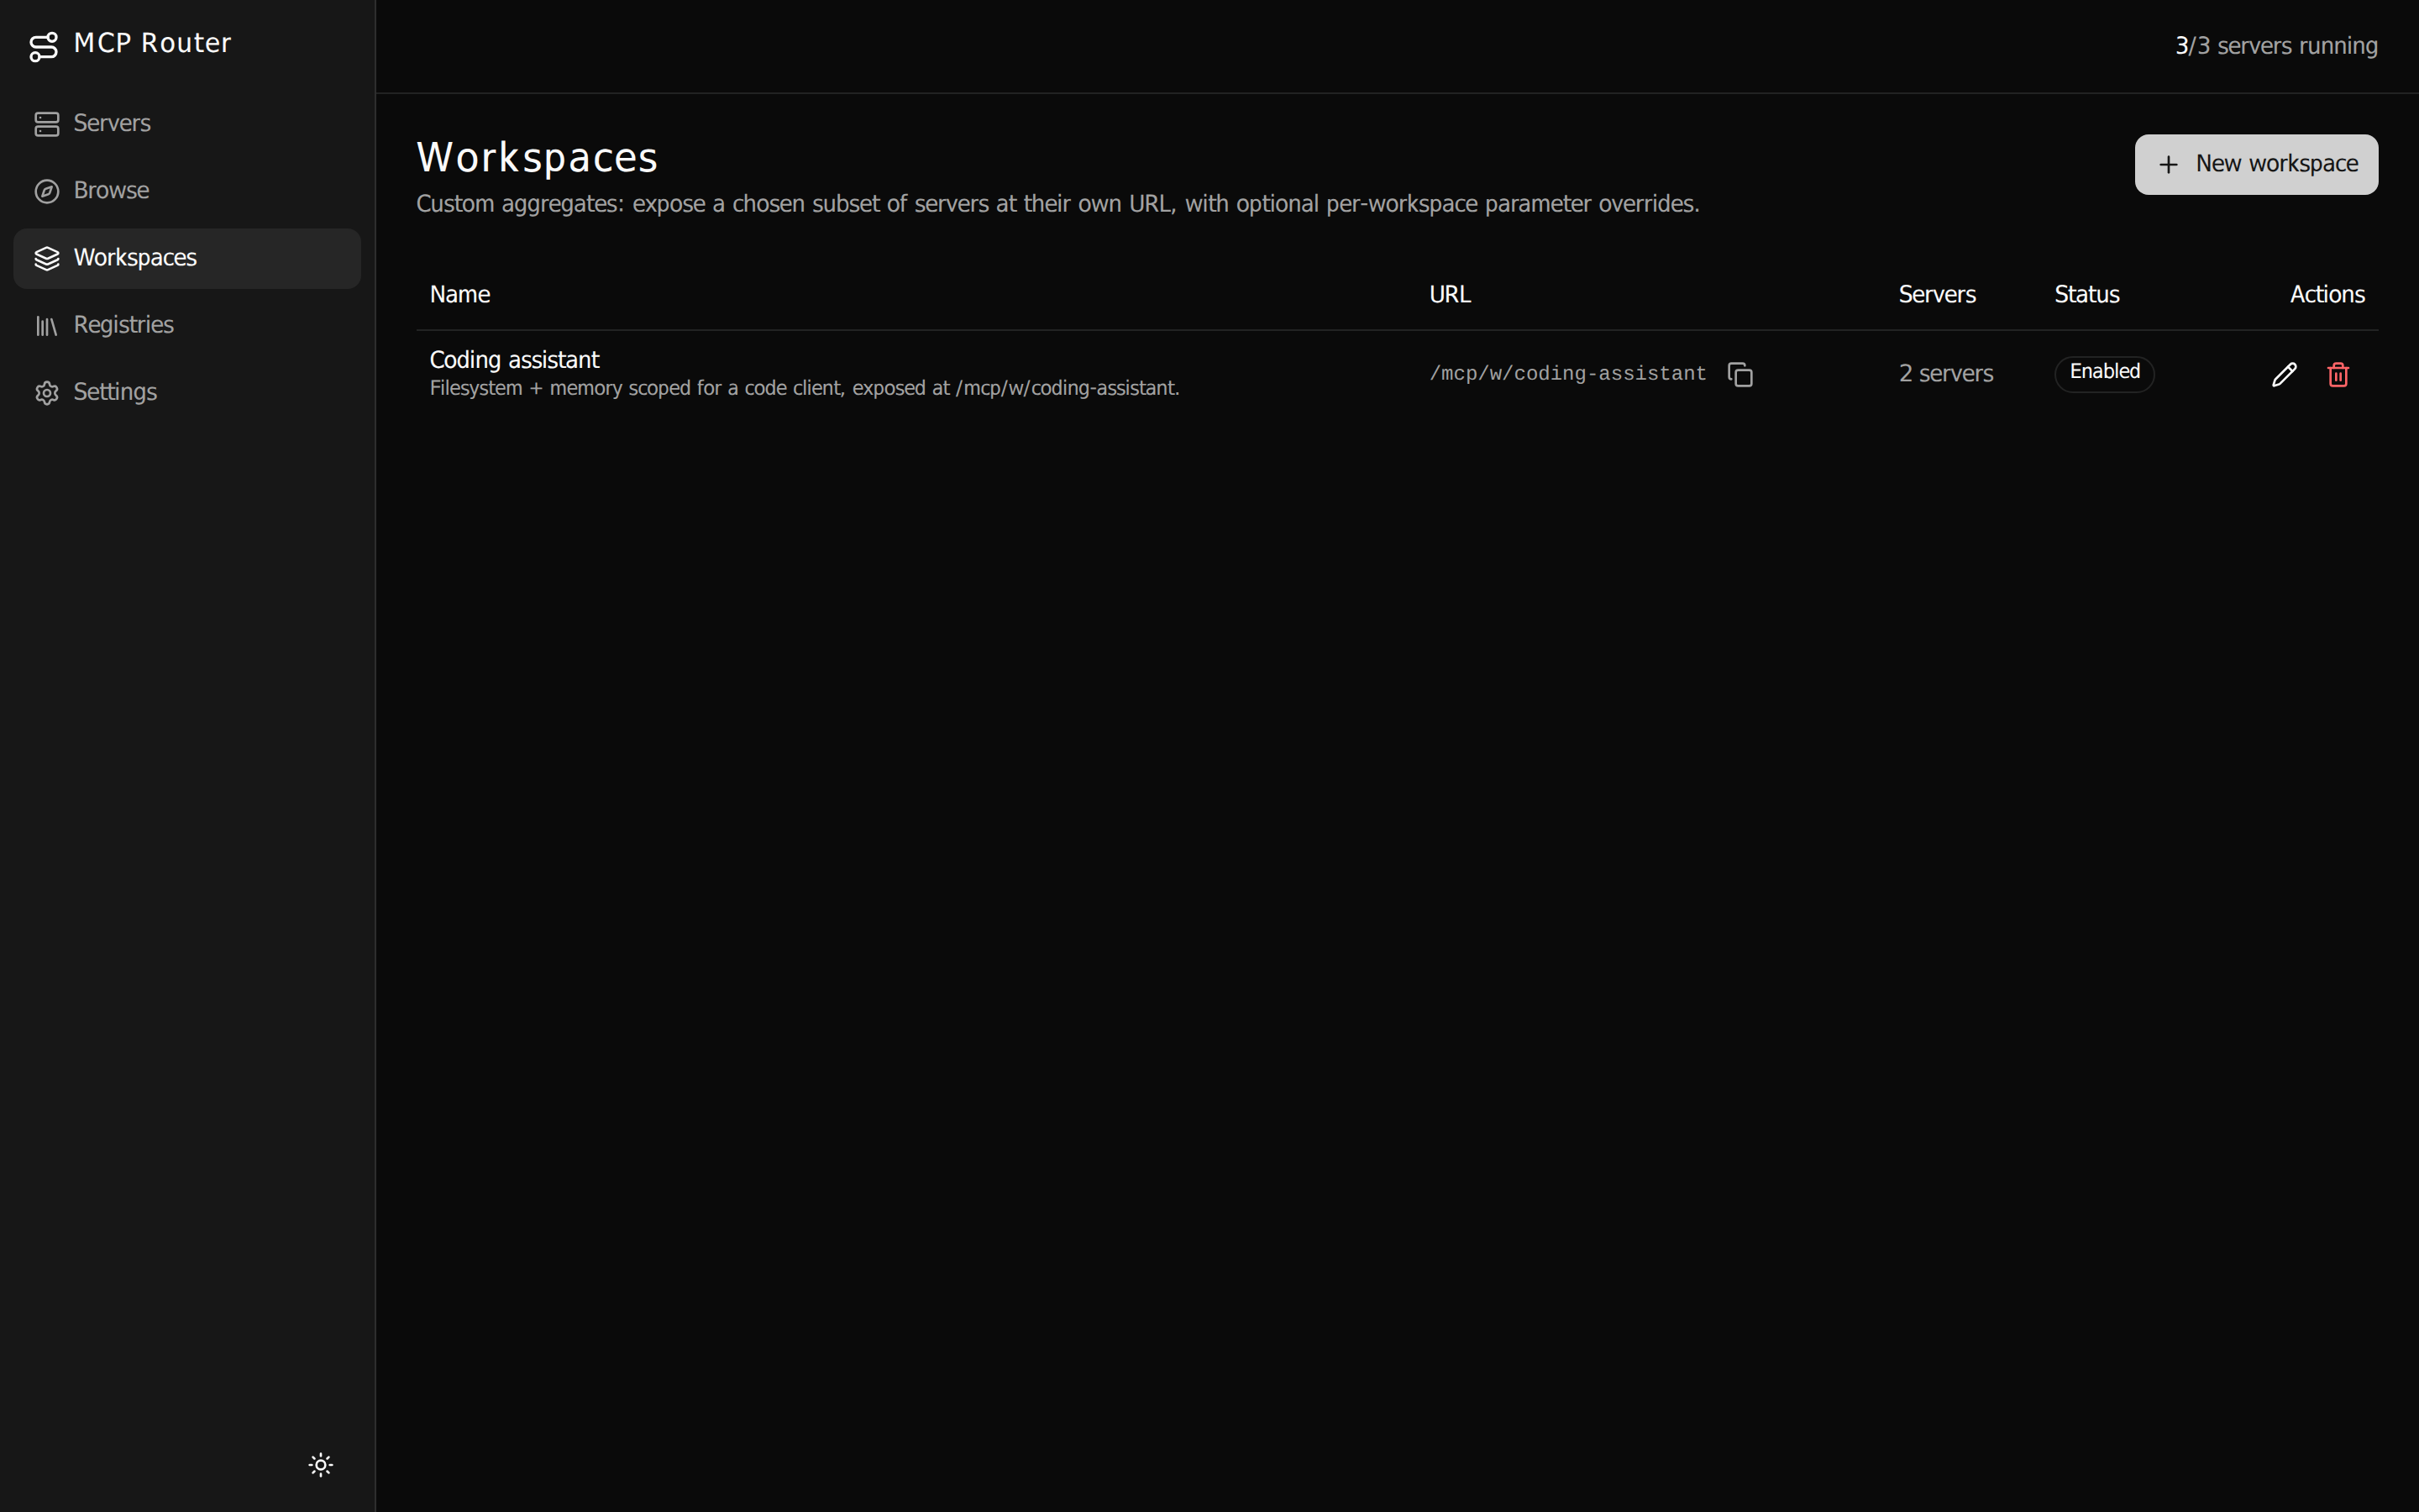Open Registries from the sidebar
The image size is (2419, 1512).
187,325
